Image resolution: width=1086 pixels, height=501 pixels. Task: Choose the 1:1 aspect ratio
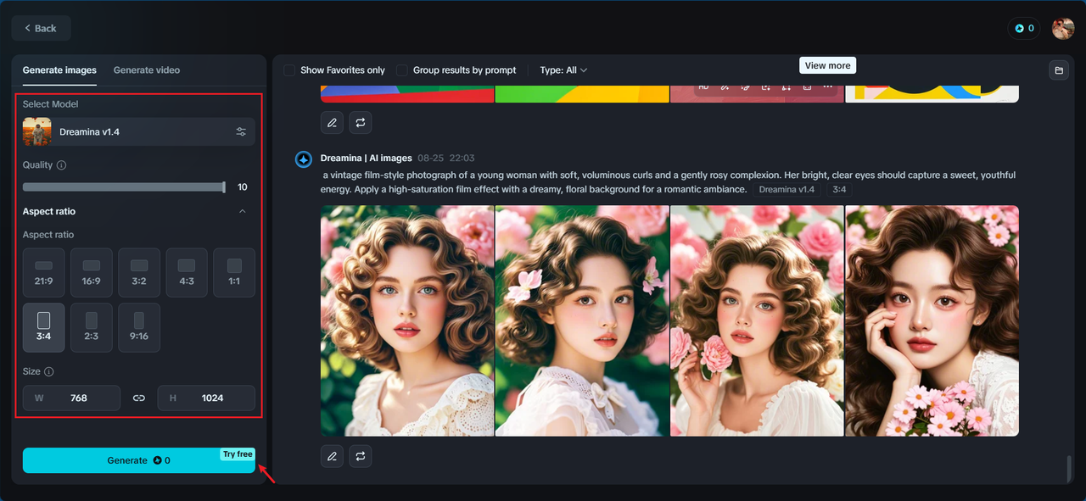234,272
